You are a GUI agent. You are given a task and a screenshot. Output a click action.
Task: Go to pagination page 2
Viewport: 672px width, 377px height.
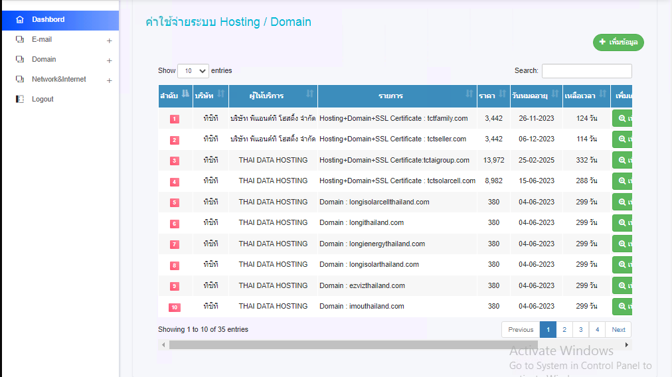click(564, 329)
